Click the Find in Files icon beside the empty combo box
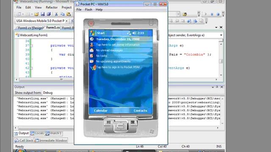The width and height of the screenshot is (271, 152). [x=185, y=14]
